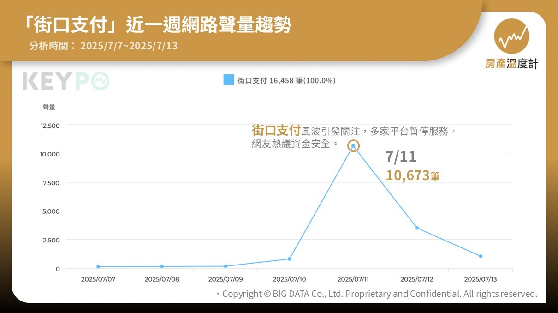Click the KEYPO watermark logo
The height and width of the screenshot is (313, 558).
(x=66, y=81)
